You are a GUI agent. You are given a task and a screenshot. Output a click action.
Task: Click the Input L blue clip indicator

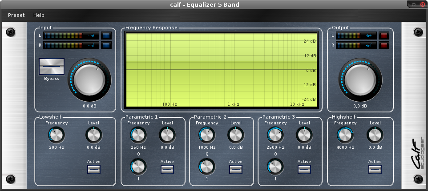pyautogui.click(x=106, y=36)
